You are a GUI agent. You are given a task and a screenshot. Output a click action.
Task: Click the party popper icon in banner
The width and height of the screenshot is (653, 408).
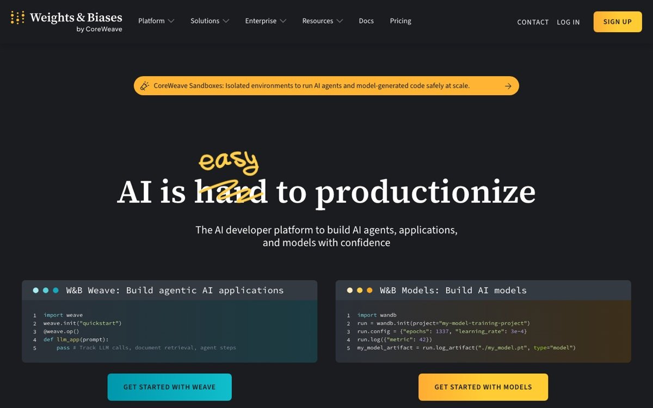click(x=145, y=86)
